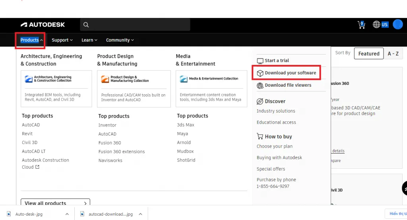
Task: Open the shopping cart icon
Action: coord(361,25)
